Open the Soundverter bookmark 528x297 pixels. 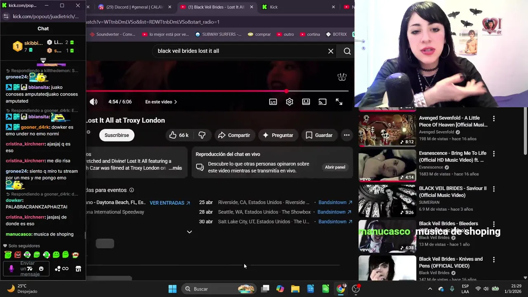[112, 34]
